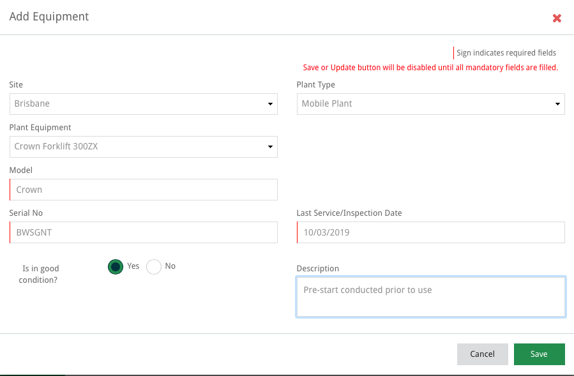Select the Last Service/Inspection Date field
Viewport: 574px width, 376px height.
tap(431, 232)
